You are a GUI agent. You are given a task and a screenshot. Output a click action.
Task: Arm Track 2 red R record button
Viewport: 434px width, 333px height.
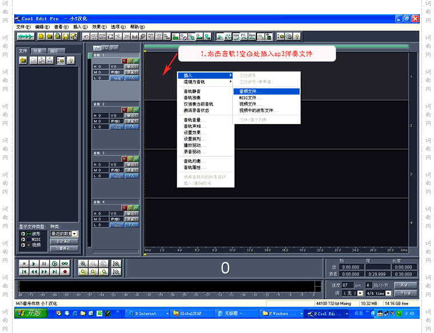(124, 110)
